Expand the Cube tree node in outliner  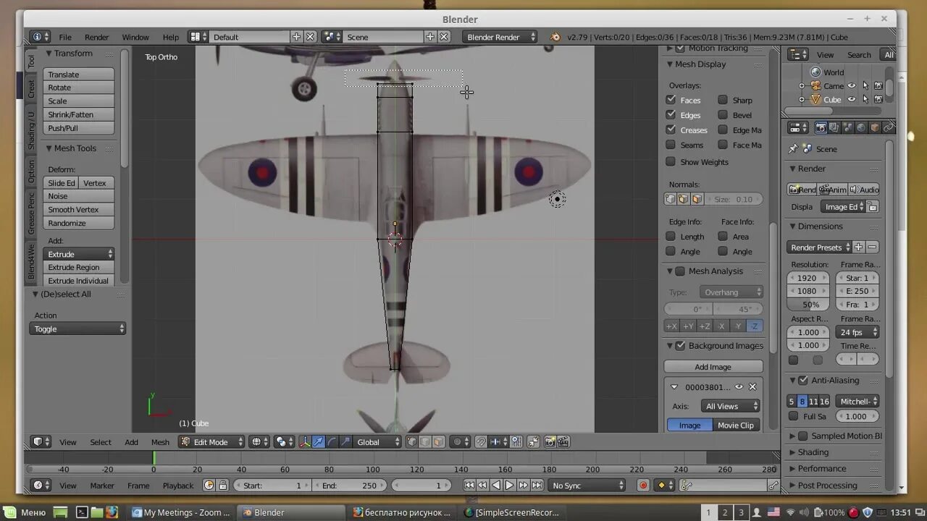click(802, 100)
